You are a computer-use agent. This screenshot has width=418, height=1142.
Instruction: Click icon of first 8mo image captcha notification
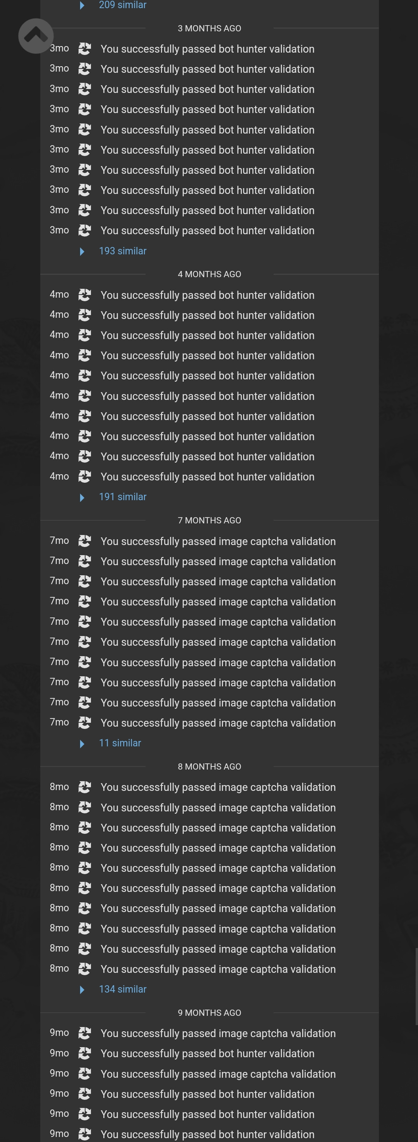pos(85,787)
